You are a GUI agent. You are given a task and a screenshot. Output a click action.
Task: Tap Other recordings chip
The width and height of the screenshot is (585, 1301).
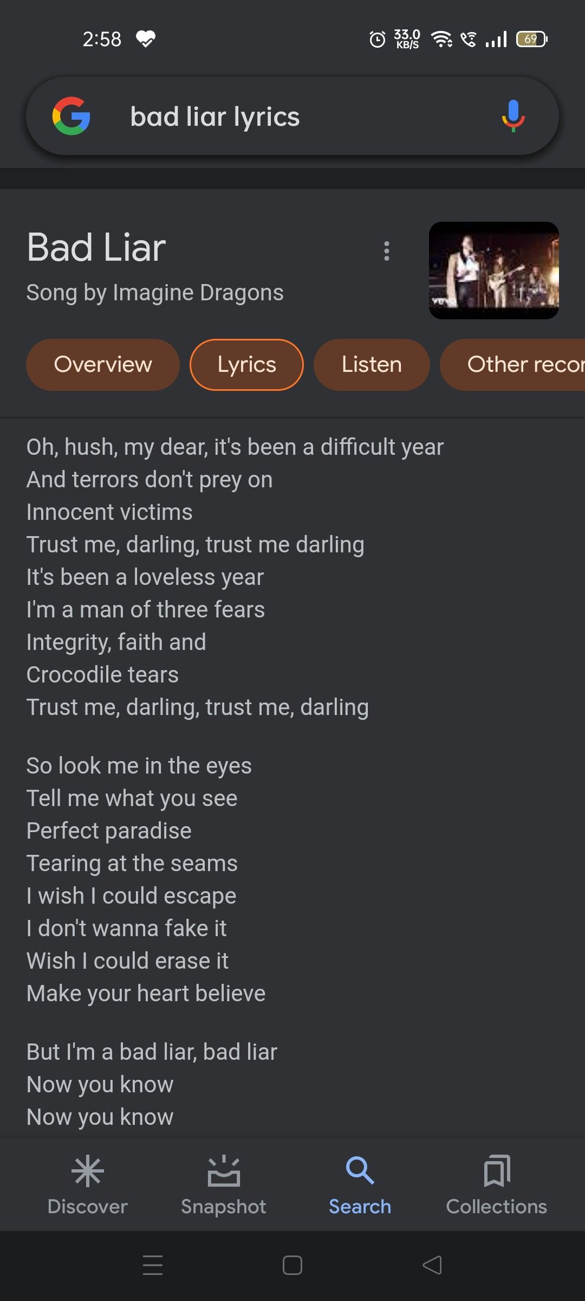click(x=522, y=364)
